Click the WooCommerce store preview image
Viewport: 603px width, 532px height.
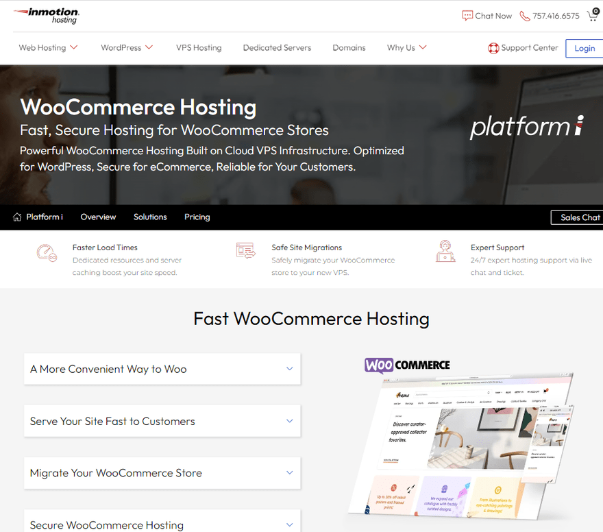461,446
